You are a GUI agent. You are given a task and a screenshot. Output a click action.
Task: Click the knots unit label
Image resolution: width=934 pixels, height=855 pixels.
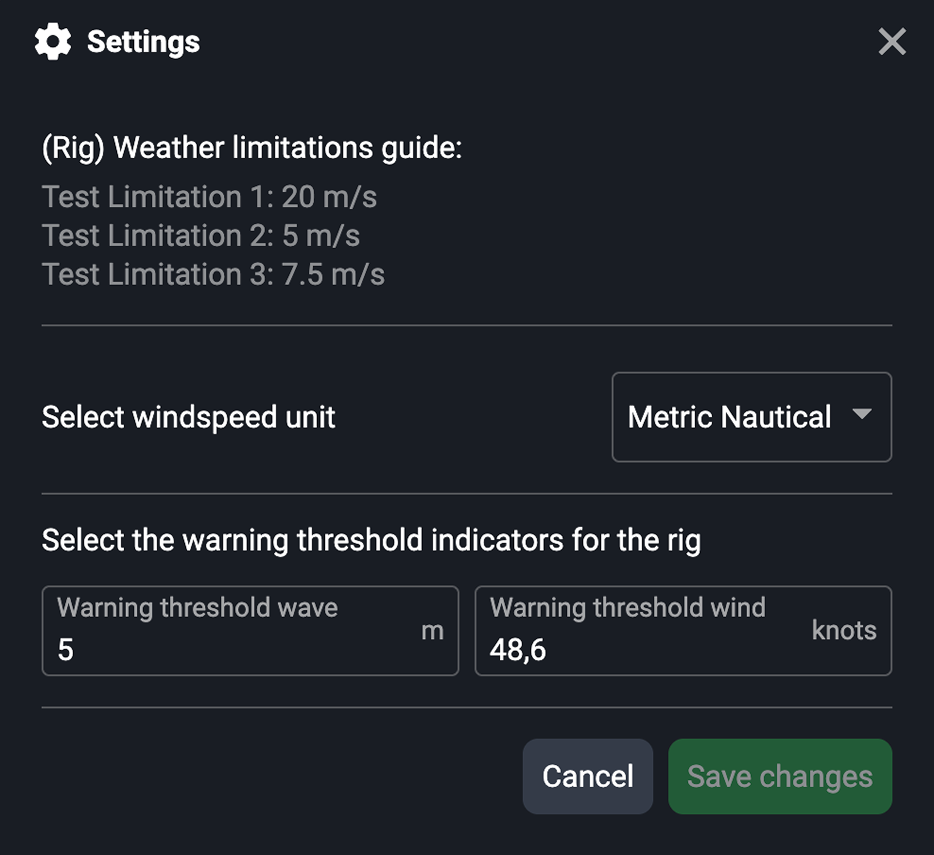[x=844, y=630]
